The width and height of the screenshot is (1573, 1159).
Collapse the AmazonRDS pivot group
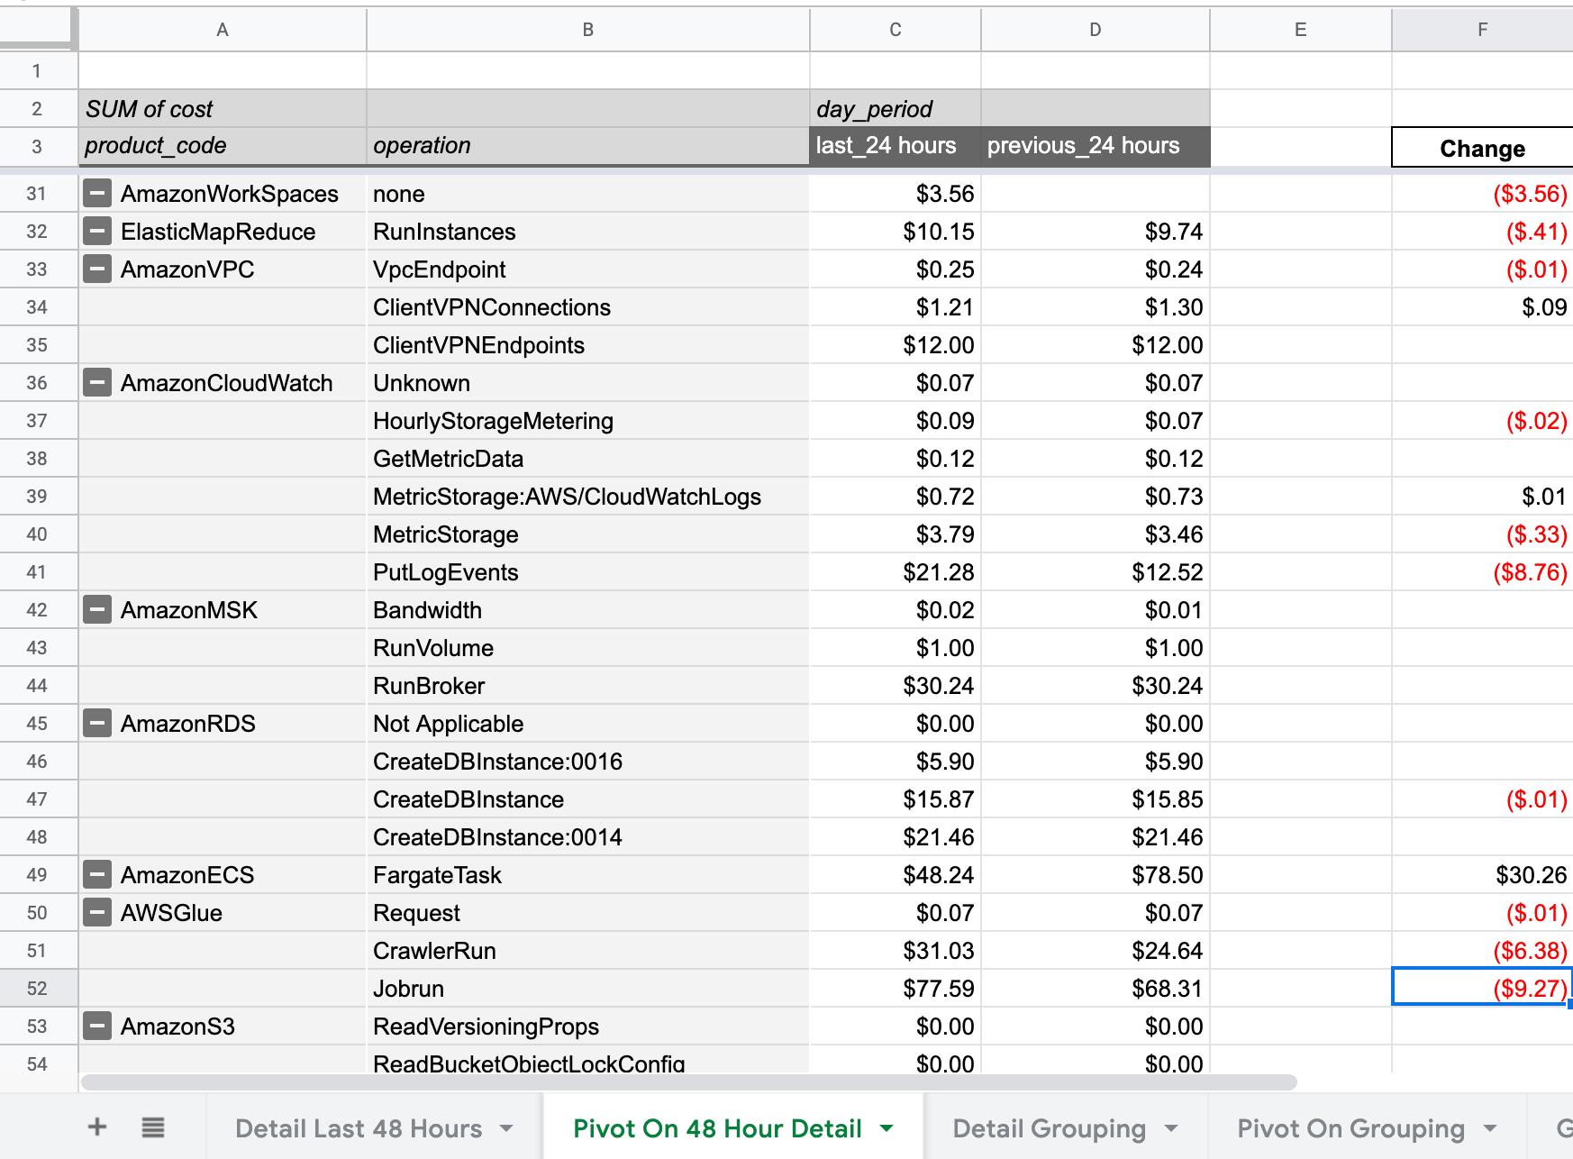pos(97,723)
